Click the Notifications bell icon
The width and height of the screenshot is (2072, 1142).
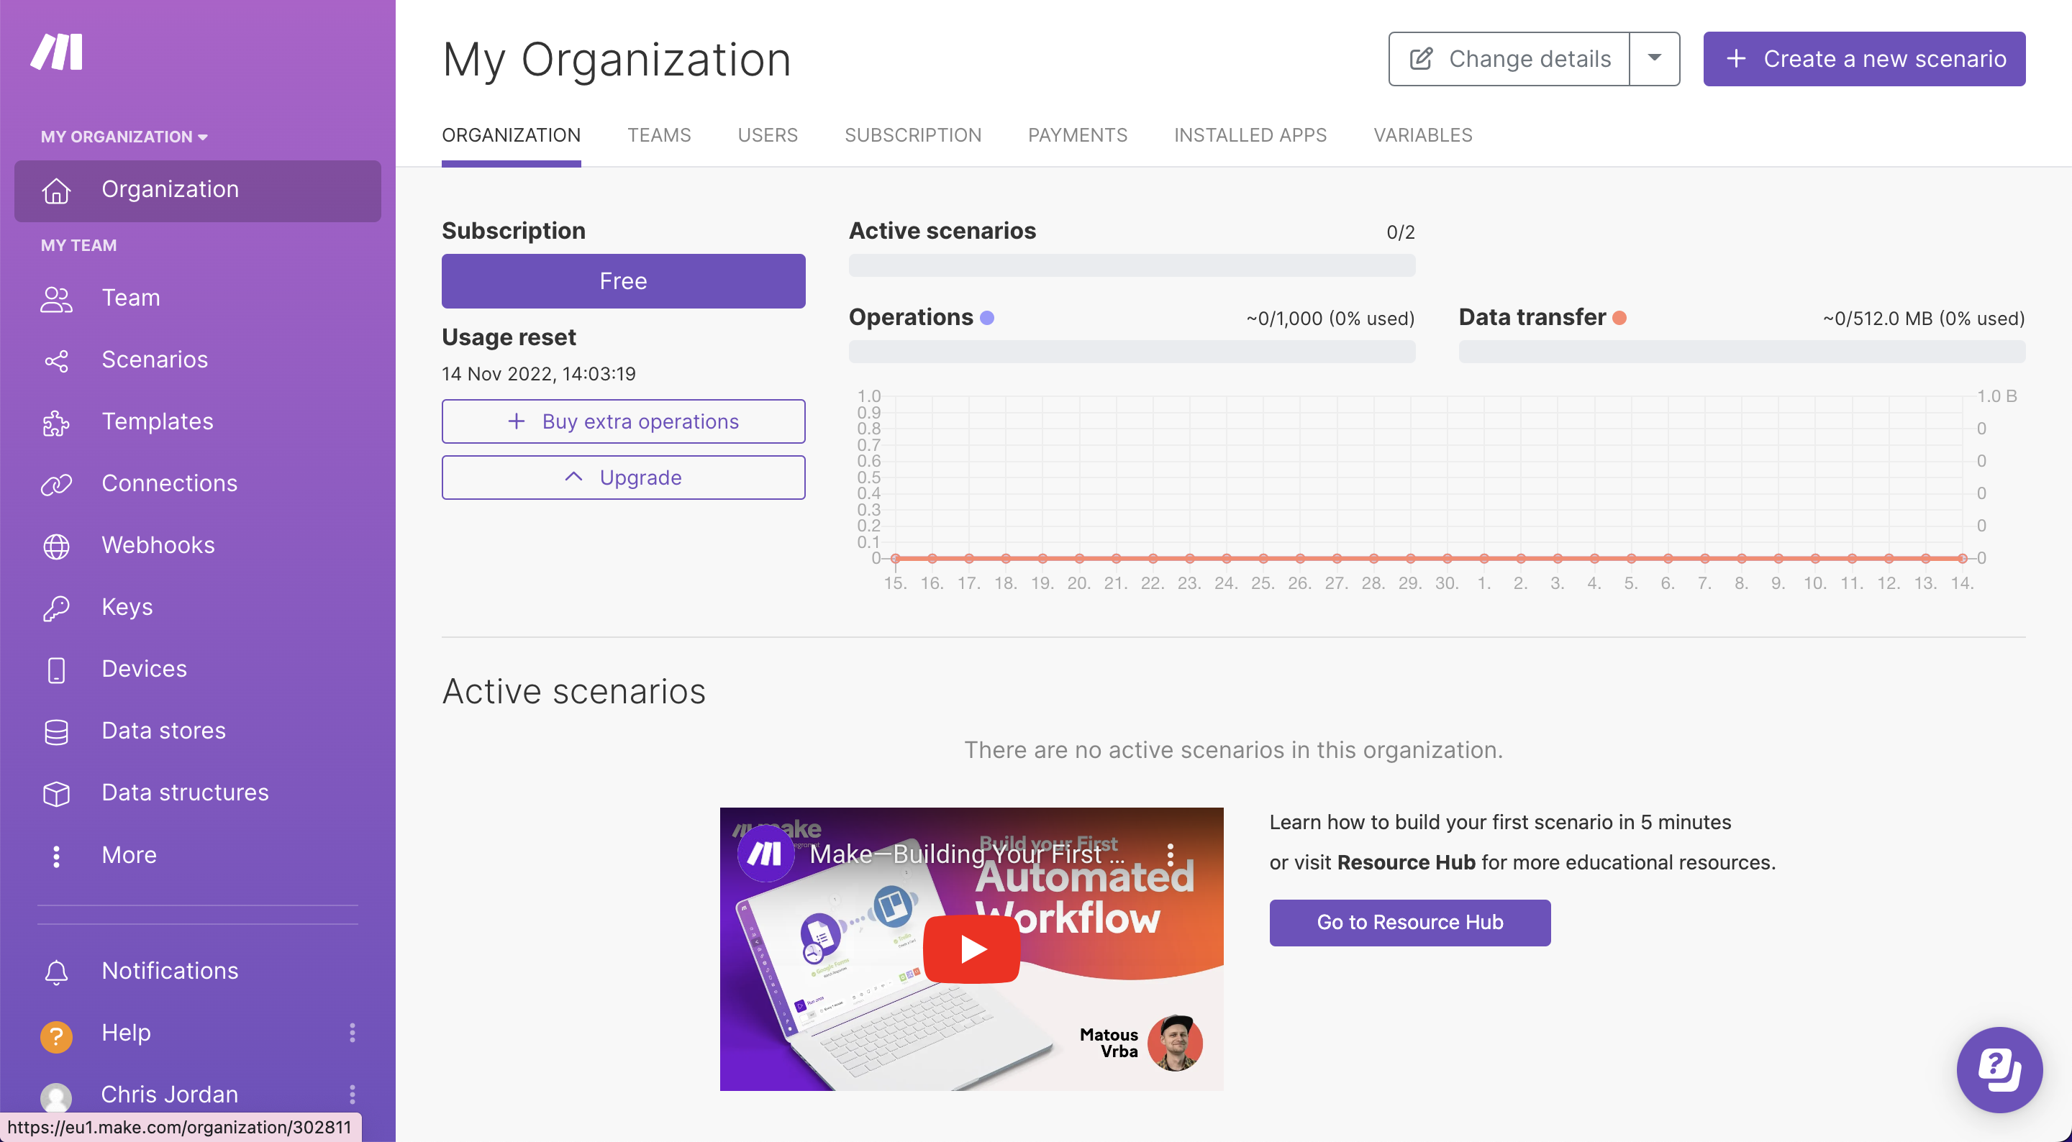pos(56,972)
